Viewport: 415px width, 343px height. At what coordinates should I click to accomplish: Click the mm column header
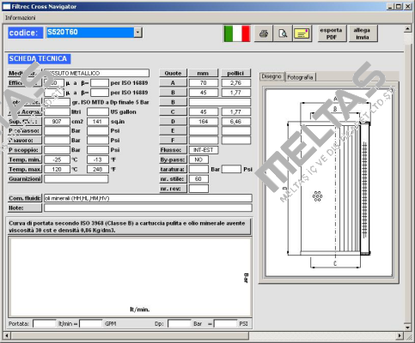pyautogui.click(x=204, y=73)
